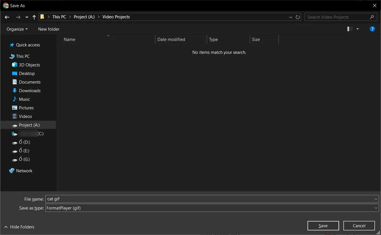The image size is (381, 235).
Task: Open the Save as type dropdown
Action: point(376,208)
